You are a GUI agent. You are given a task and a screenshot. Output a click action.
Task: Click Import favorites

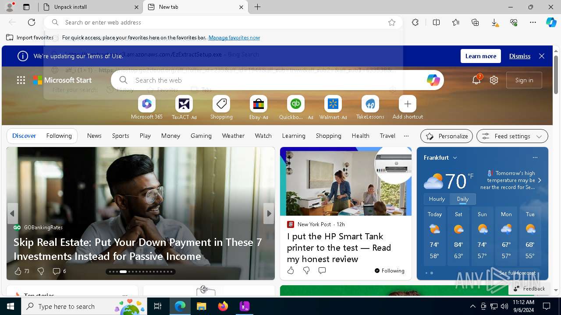click(30, 38)
